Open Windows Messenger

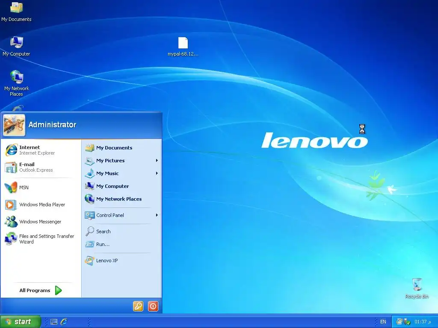[41, 222]
